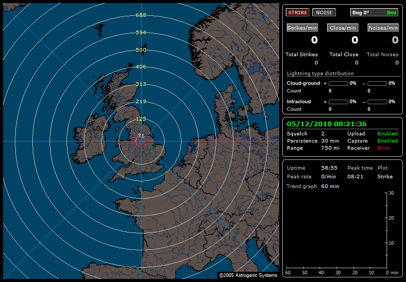Viewport: 406px width, 282px height.
Task: Click the Lightning type distribution heading
Action: click(320, 74)
